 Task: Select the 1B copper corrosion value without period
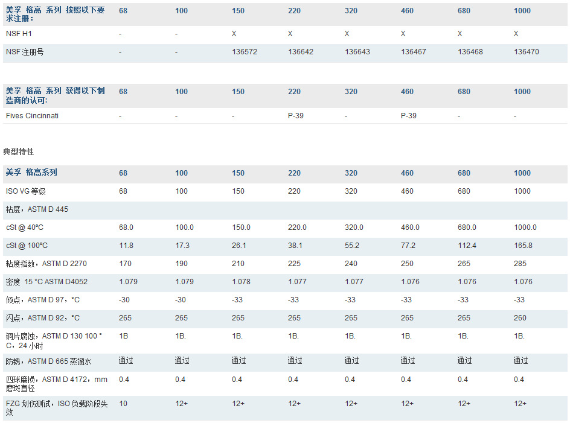[x=123, y=337]
